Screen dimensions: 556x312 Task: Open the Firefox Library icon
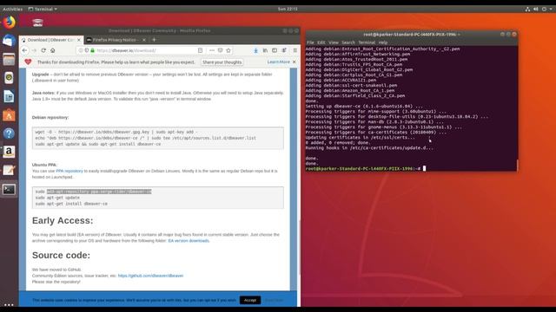point(265,50)
